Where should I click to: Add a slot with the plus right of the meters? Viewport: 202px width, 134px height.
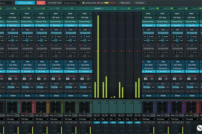pos(149,92)
